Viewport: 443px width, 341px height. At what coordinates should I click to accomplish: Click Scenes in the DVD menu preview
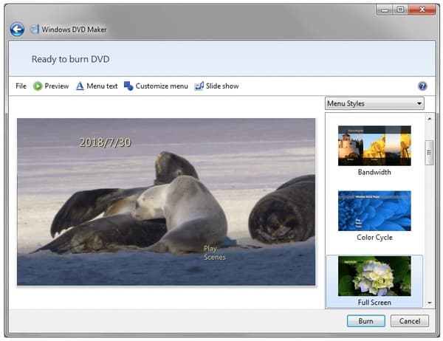tap(215, 257)
